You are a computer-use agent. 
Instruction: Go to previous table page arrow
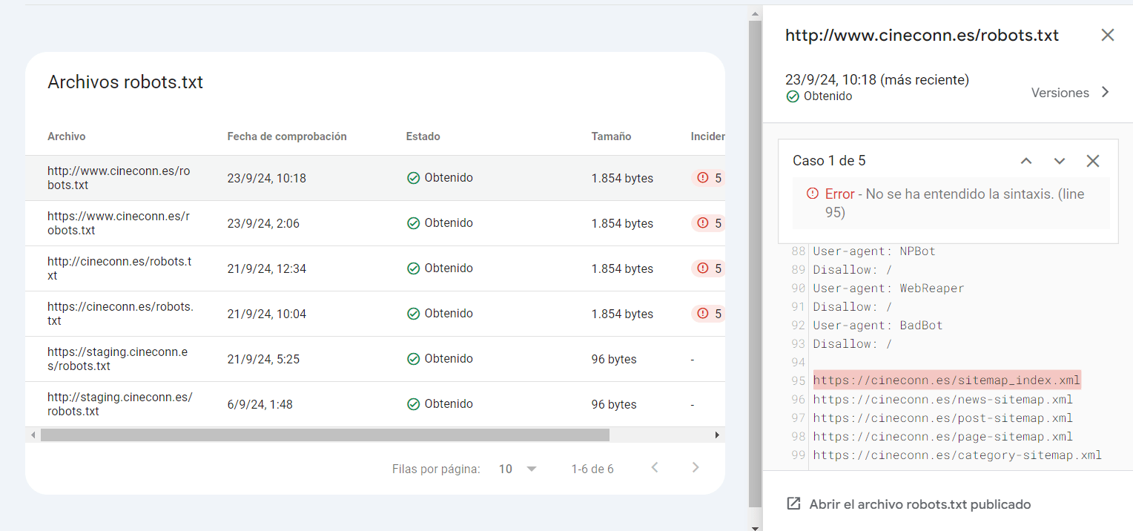(654, 467)
